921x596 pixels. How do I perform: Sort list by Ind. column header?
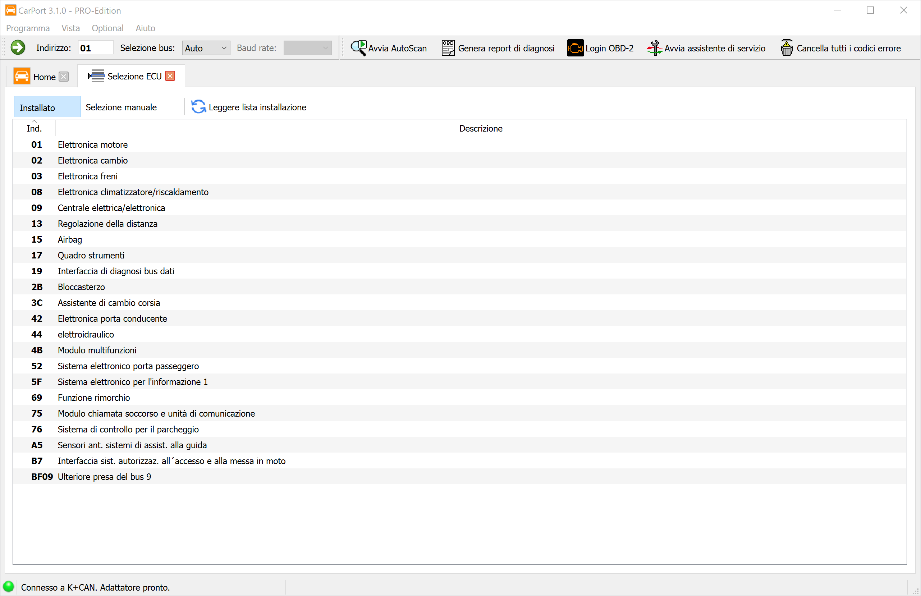[x=34, y=128]
